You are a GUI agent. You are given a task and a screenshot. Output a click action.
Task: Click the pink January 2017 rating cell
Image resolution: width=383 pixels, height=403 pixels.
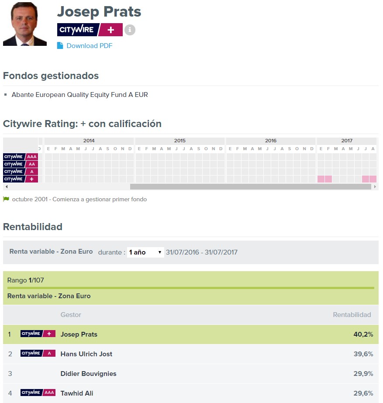pos(321,179)
